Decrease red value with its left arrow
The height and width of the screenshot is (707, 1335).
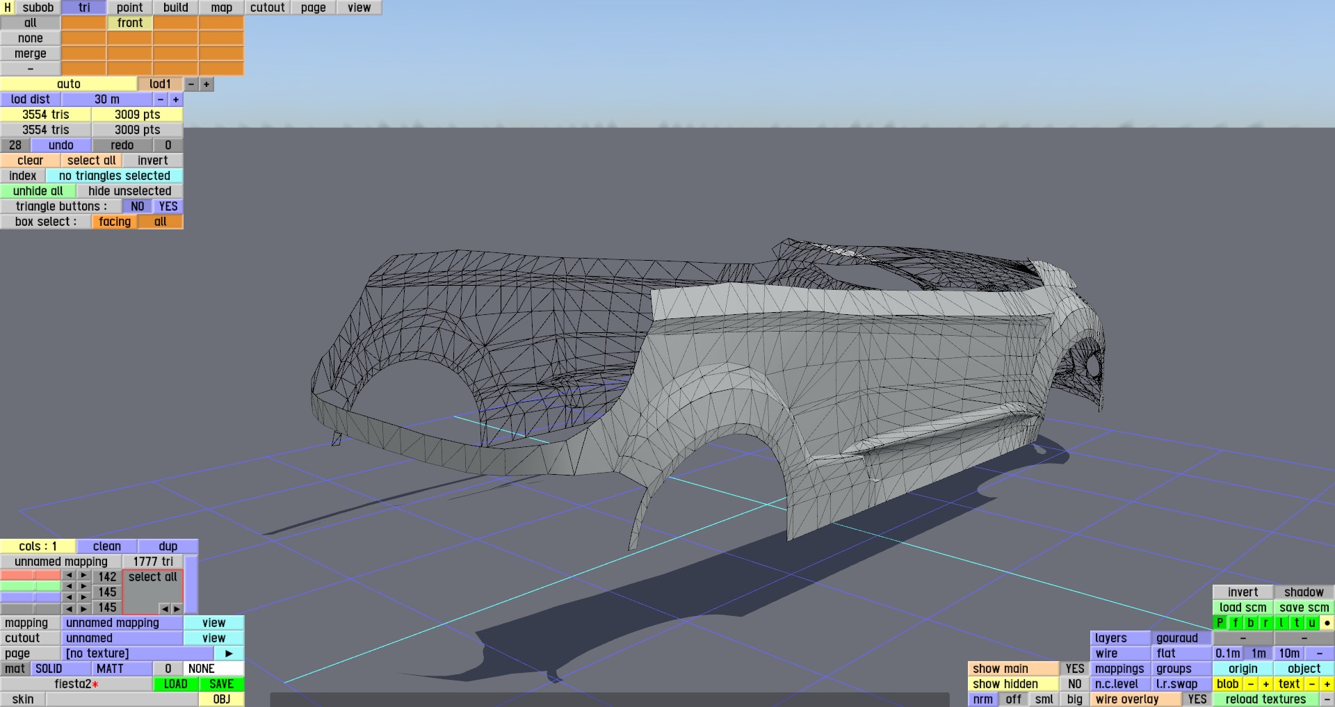pos(69,576)
